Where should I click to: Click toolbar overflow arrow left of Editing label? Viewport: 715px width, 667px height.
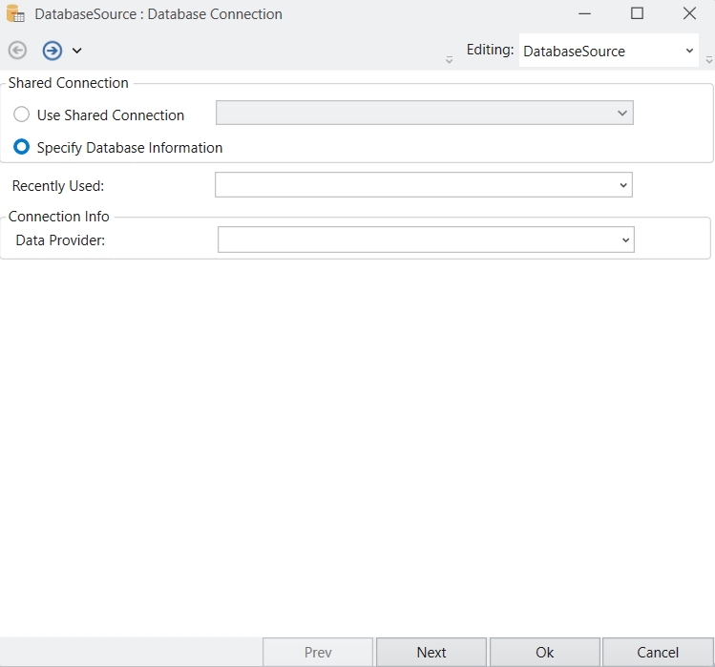[450, 60]
